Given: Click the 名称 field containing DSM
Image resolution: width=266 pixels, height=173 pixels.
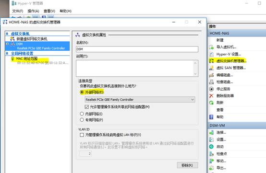Looking at the screenshot, I should coord(137,49).
